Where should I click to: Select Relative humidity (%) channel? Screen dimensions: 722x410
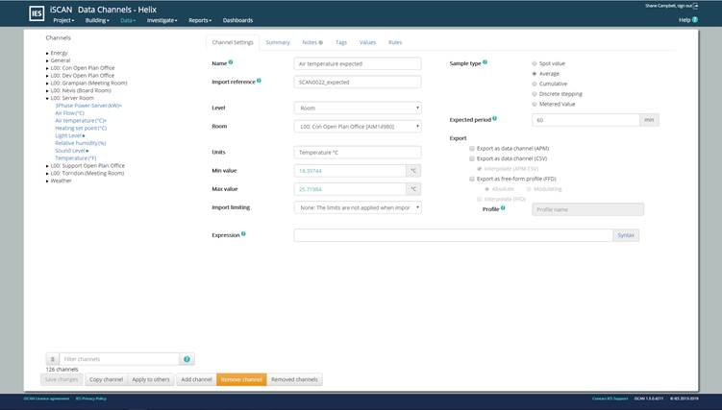tap(81, 143)
